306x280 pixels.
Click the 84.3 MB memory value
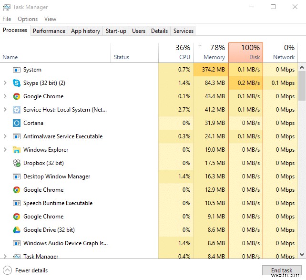[215, 83]
